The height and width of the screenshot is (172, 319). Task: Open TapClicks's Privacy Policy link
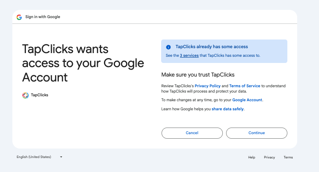click(x=208, y=86)
